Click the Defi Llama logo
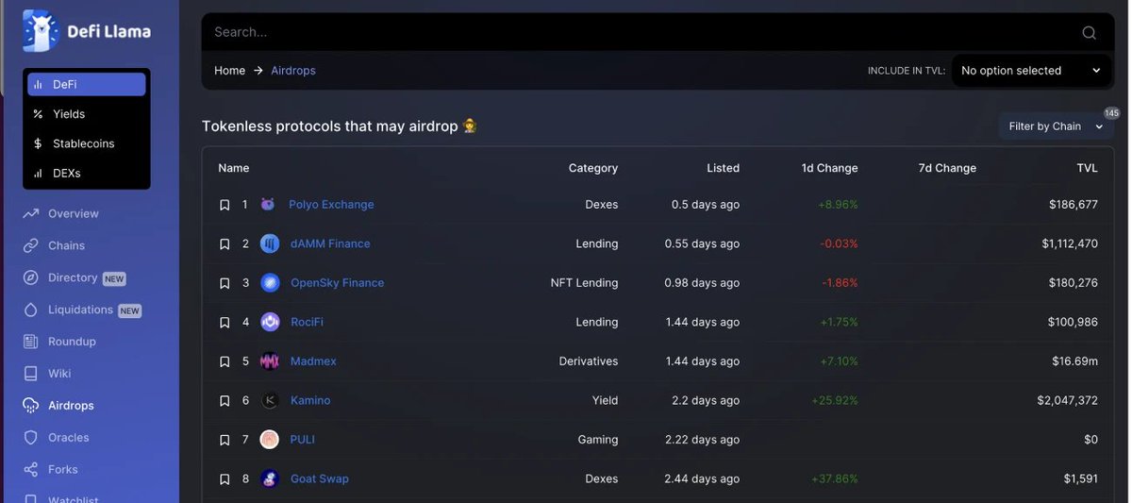The image size is (1132, 503). 87,31
